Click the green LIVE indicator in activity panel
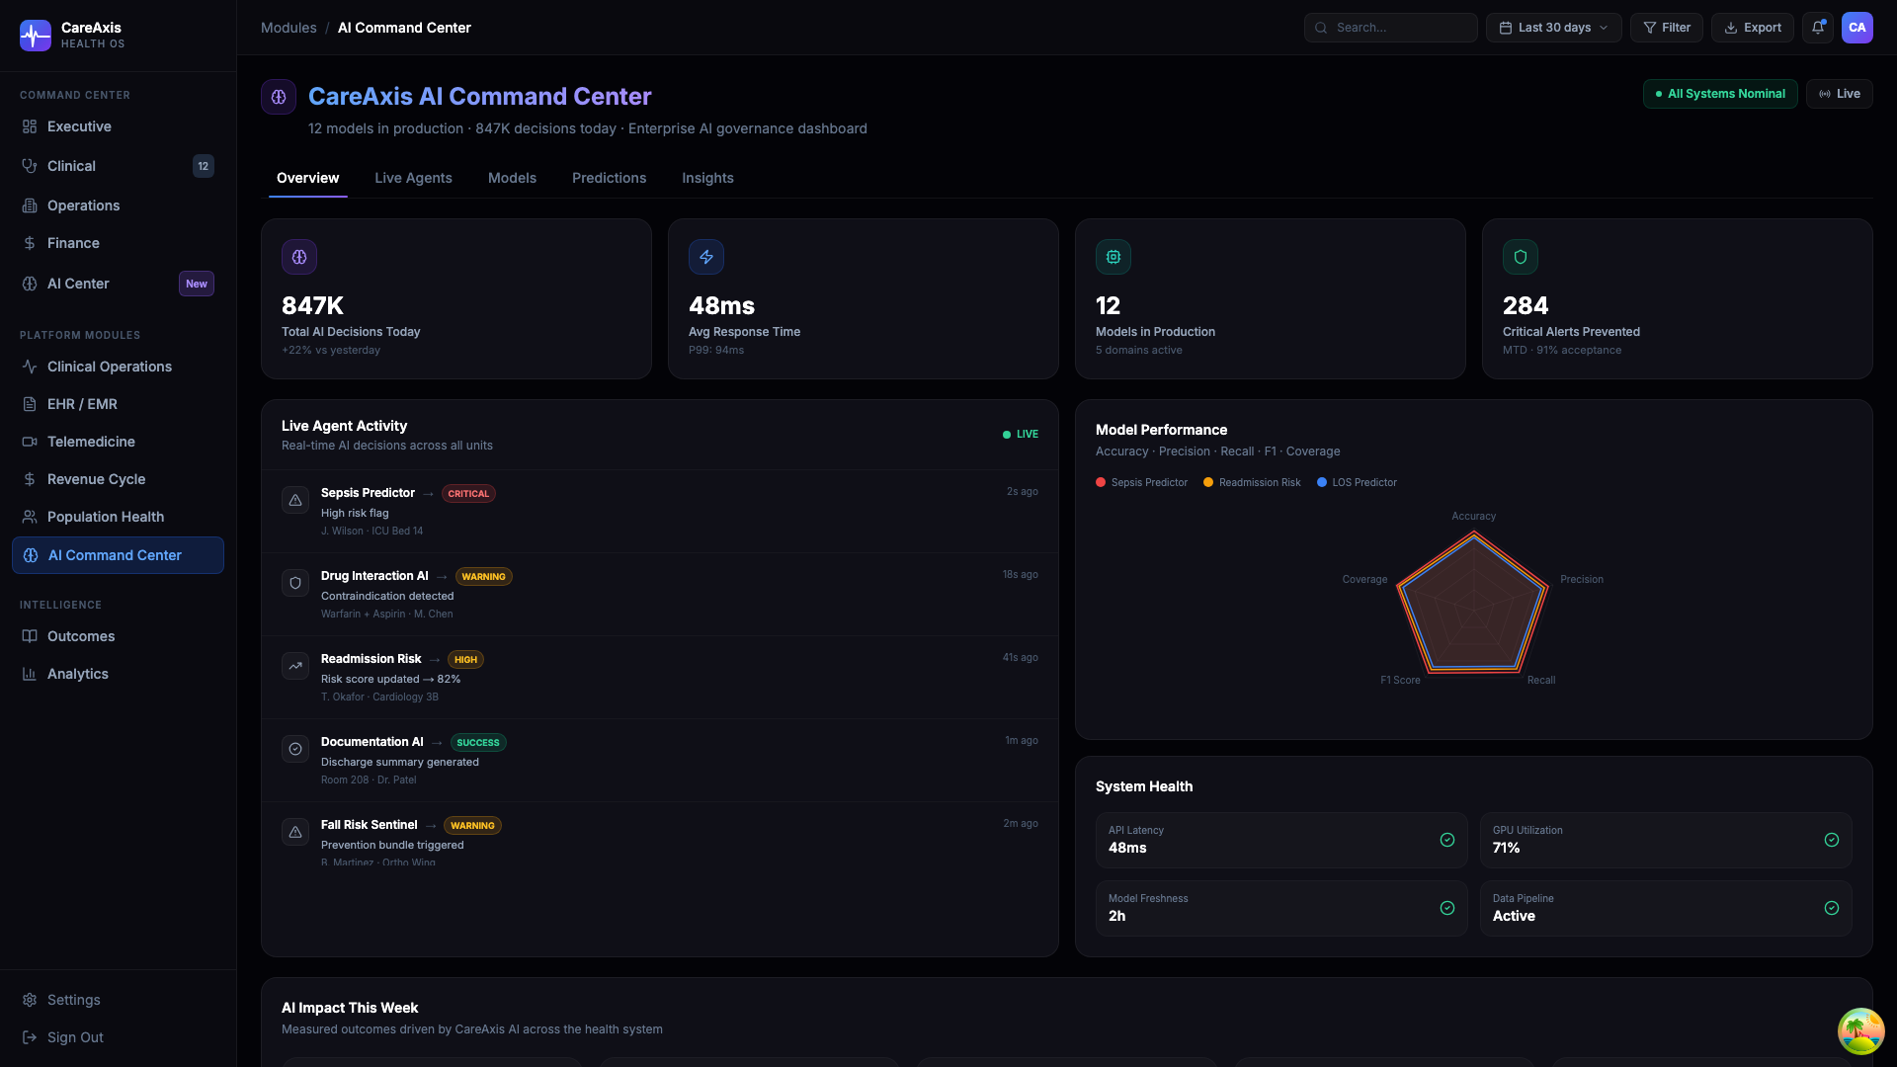The image size is (1897, 1067). [x=1021, y=435]
